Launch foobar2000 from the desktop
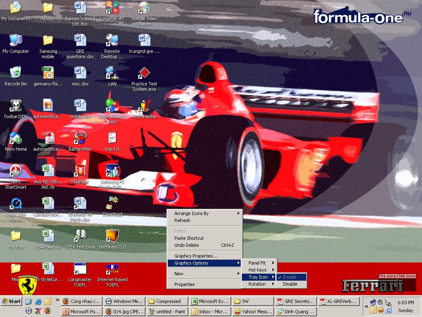This screenshot has width=422, height=317. point(15,107)
